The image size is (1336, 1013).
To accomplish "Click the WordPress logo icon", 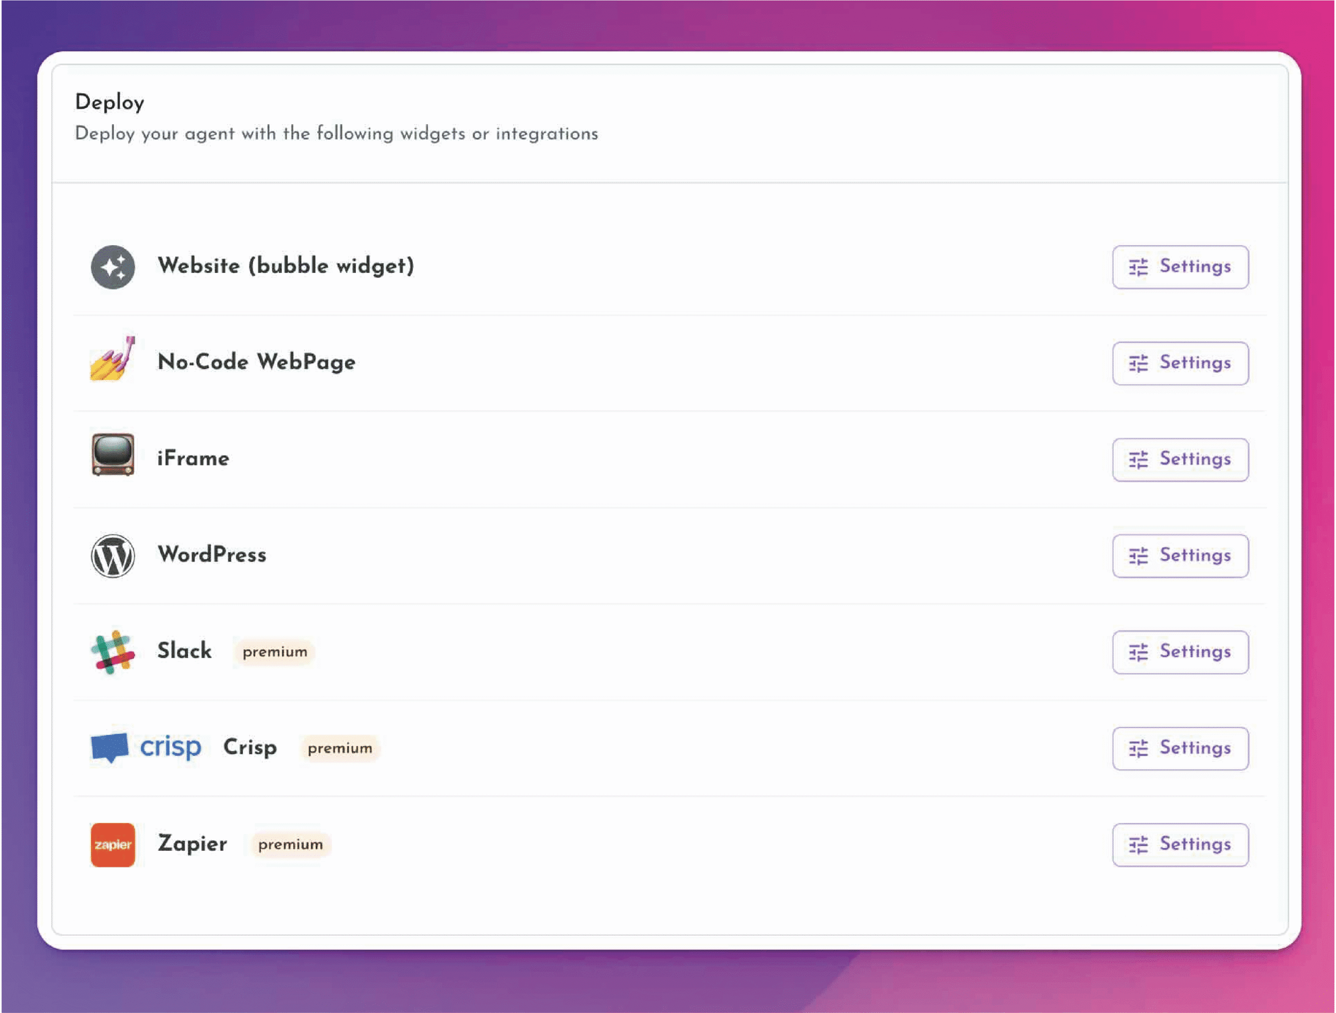I will [114, 555].
